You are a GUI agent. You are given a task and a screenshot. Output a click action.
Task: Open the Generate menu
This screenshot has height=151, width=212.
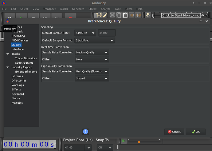(x=78, y=9)
